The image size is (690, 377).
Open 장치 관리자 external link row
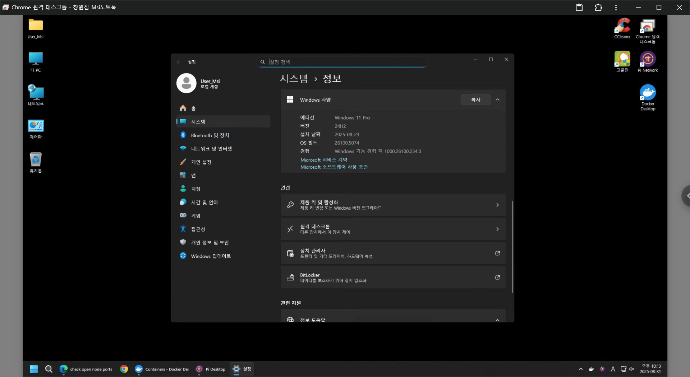[x=393, y=253]
